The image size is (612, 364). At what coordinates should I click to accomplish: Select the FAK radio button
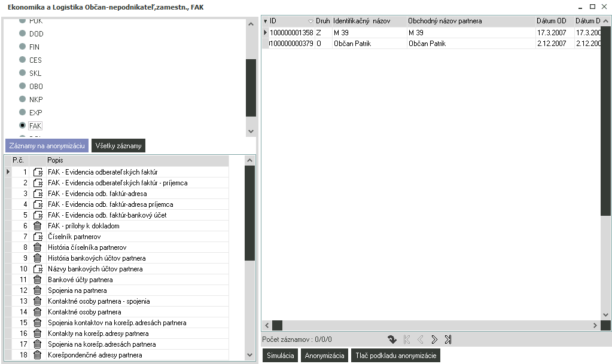[x=23, y=126]
